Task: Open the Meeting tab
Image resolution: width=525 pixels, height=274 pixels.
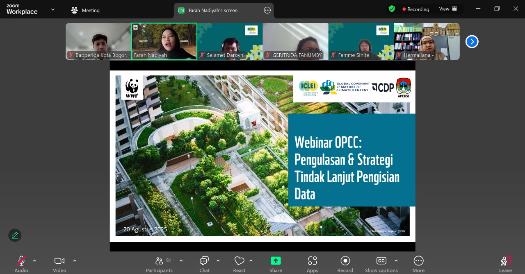Action: coord(85,10)
